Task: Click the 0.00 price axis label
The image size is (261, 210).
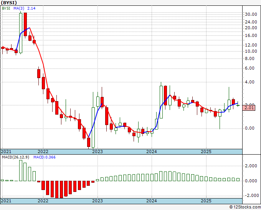Action: (249, 128)
